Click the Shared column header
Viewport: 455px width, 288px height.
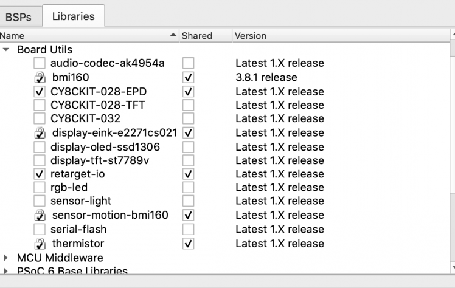(197, 36)
